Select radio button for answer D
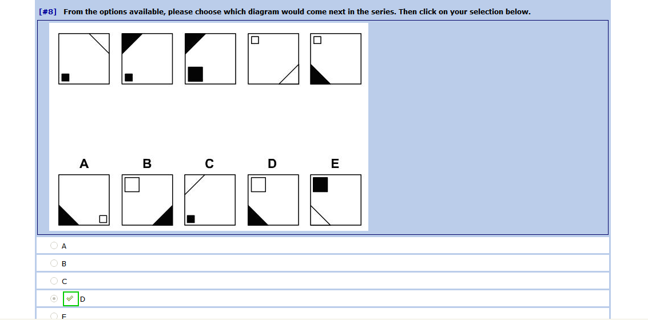Image resolution: width=648 pixels, height=320 pixels. [54, 298]
